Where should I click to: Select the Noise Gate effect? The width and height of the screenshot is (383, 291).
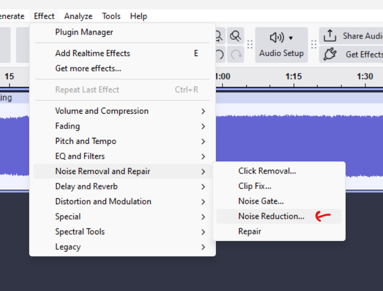(x=261, y=201)
